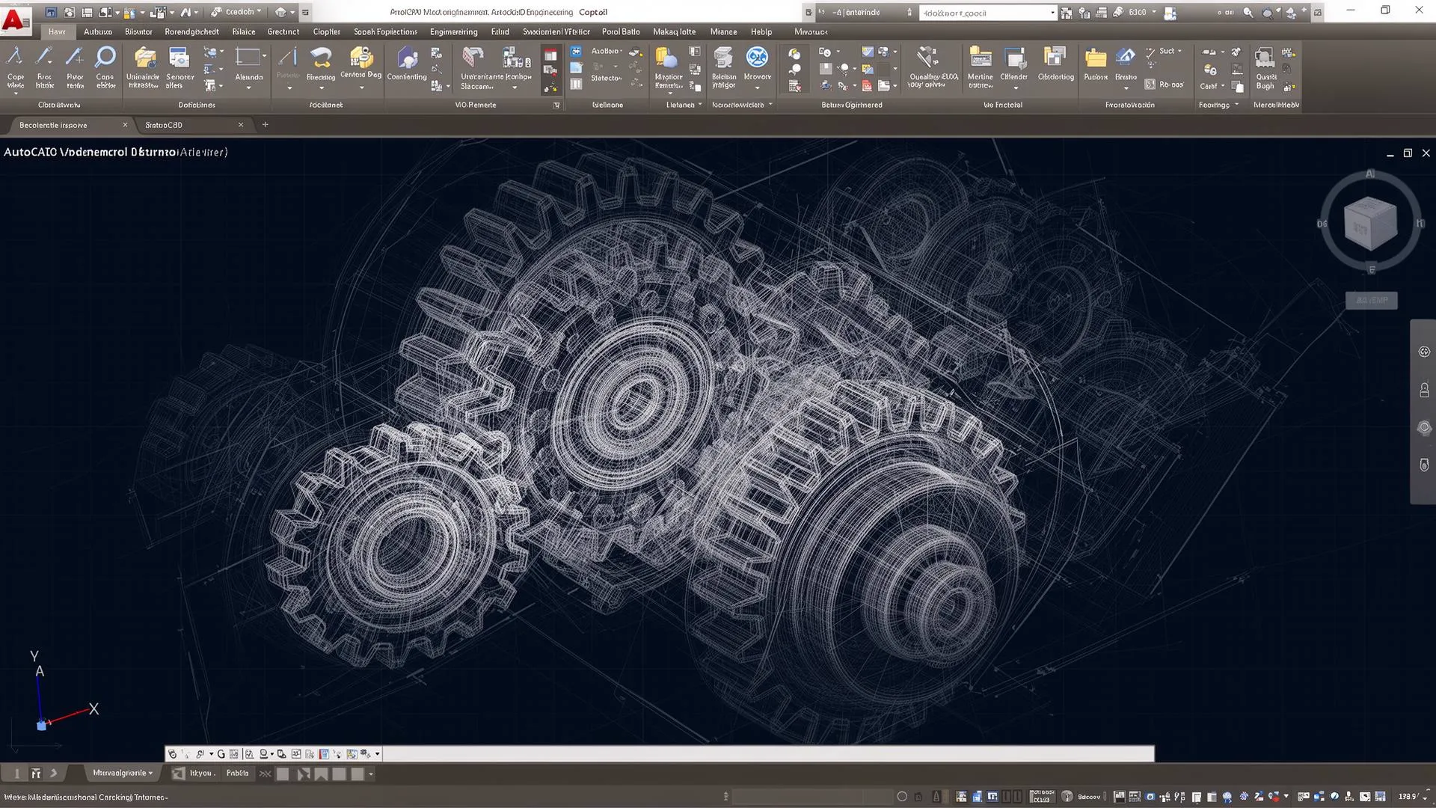Click the 'Centosd Dreg' yellow block icon
The image size is (1436, 808).
tap(361, 58)
